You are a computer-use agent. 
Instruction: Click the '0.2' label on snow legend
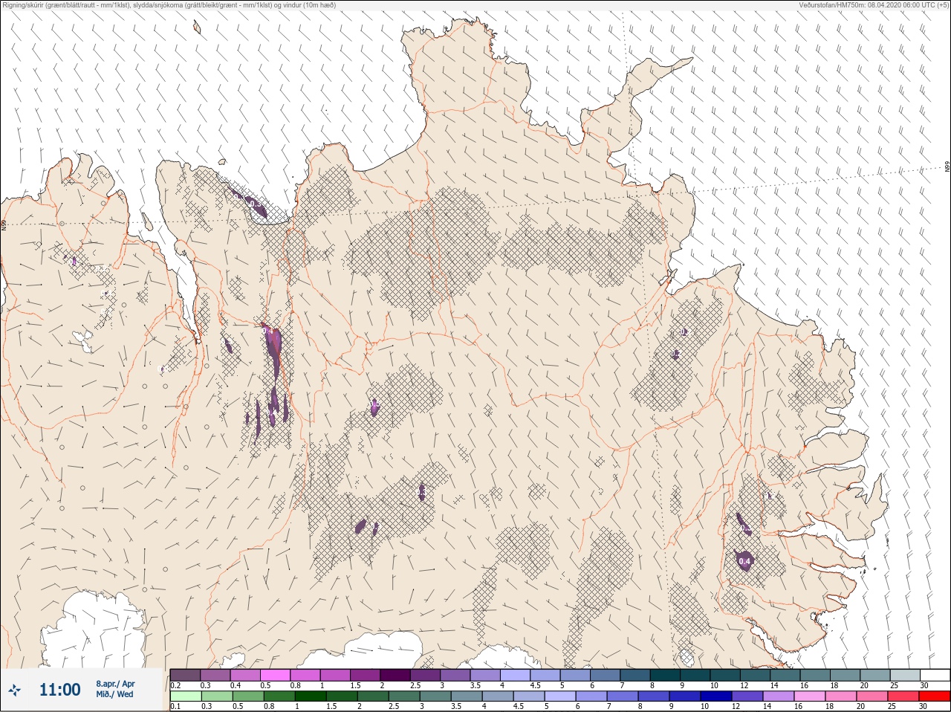[175, 685]
